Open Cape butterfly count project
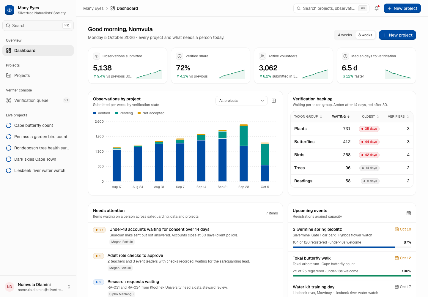Viewport: 428px width, 297px height. 38,125
